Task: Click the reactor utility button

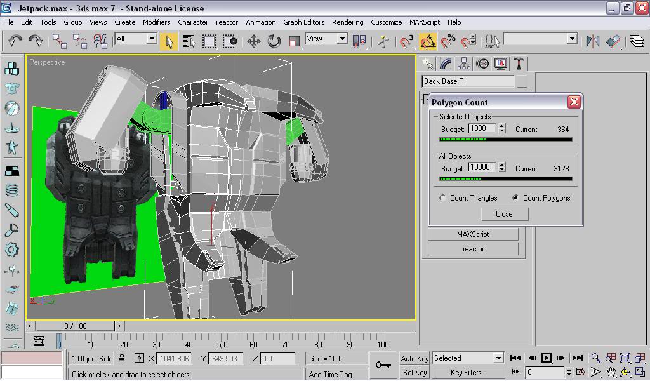Action: click(x=473, y=249)
